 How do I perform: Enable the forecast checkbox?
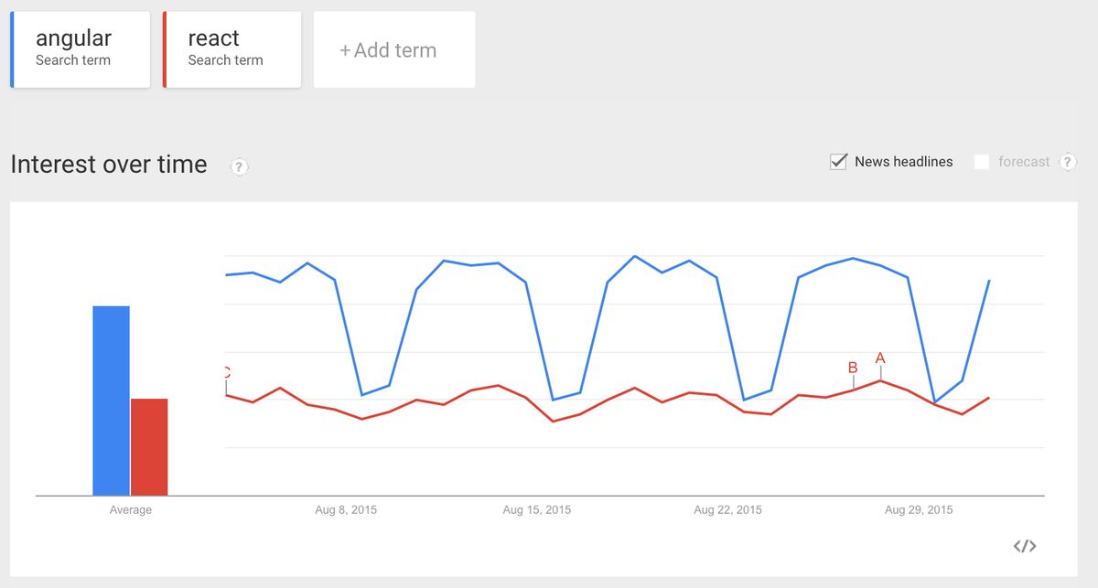982,162
